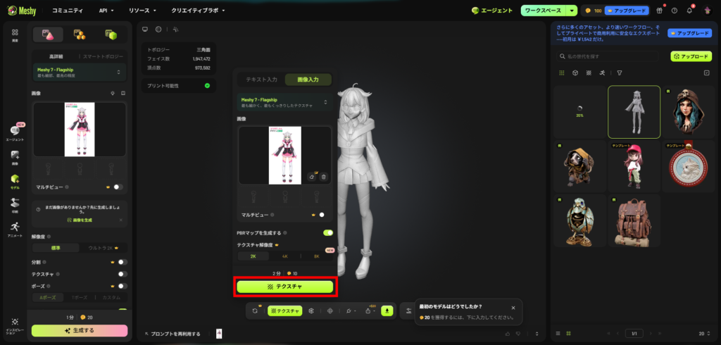This screenshot has height=345, width=721.
Task: Filter assets by cube model icon
Action: click(x=575, y=73)
